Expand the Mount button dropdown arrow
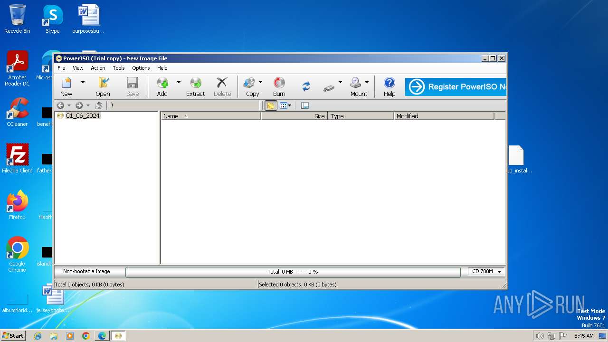The height and width of the screenshot is (342, 608). point(367,82)
